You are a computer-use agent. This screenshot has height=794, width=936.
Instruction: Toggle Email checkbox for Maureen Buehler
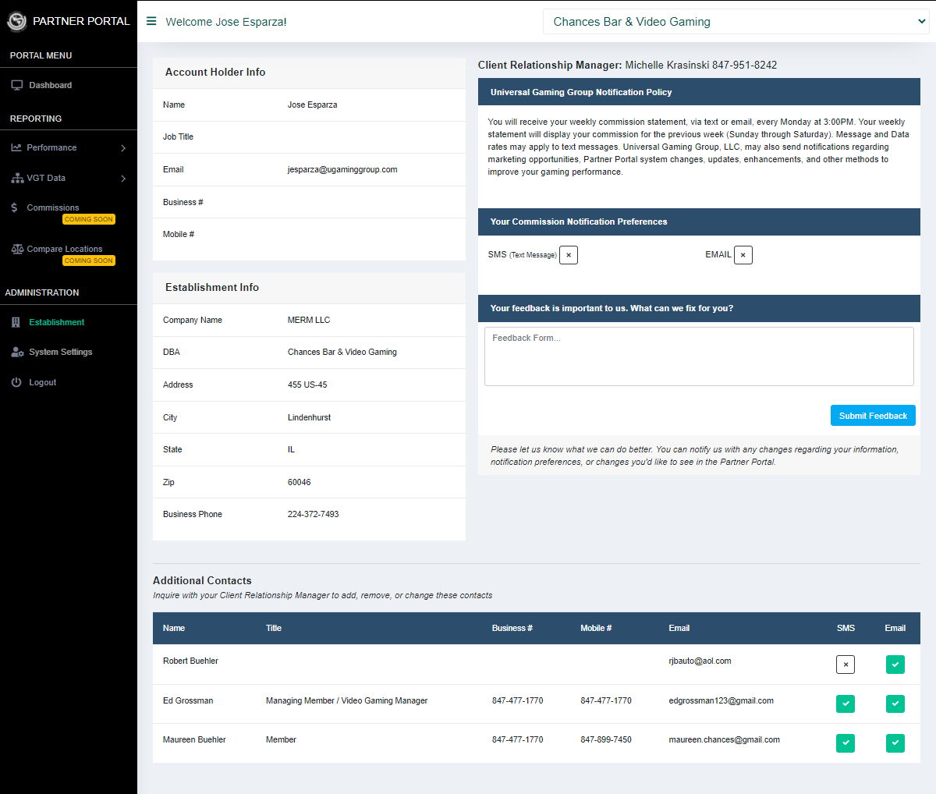[x=895, y=743]
